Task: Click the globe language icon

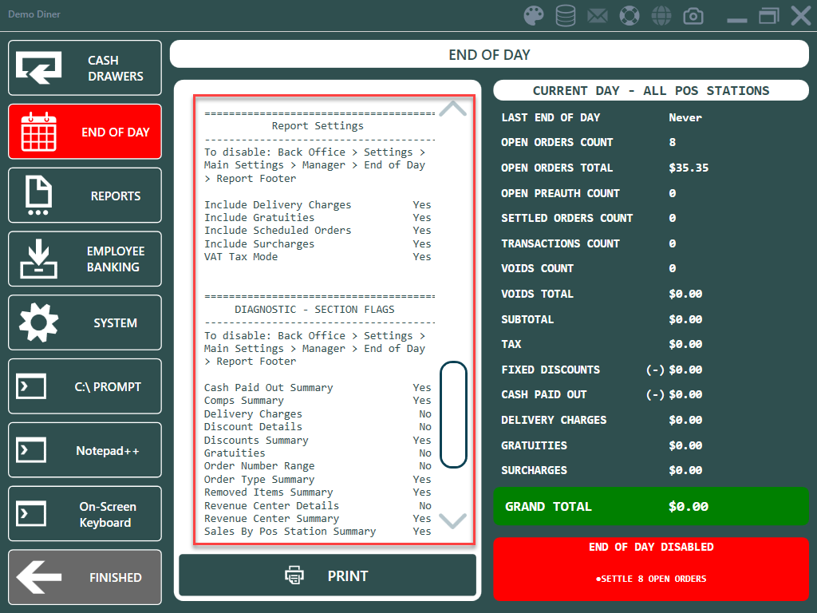Action: pyautogui.click(x=661, y=15)
